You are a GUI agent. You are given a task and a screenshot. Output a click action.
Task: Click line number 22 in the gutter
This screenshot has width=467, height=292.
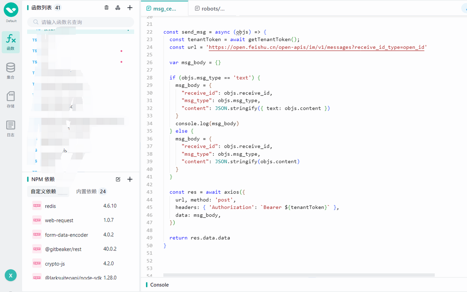(x=149, y=32)
